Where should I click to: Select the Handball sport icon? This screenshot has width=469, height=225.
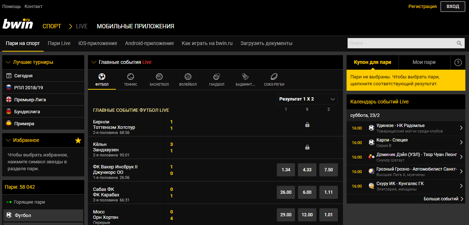(x=217, y=77)
